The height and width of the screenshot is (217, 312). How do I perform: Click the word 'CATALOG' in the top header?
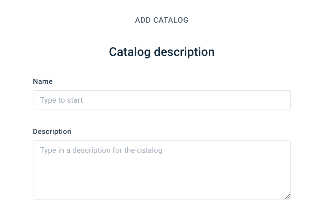coord(171,20)
